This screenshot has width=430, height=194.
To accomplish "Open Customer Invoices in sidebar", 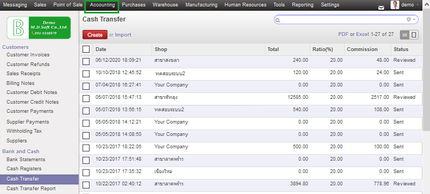I will (x=28, y=55).
